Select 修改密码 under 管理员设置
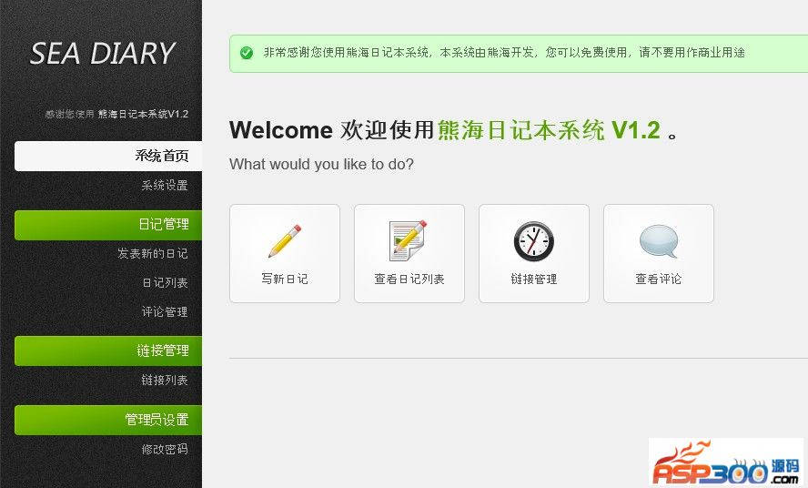808x488 pixels. click(165, 450)
